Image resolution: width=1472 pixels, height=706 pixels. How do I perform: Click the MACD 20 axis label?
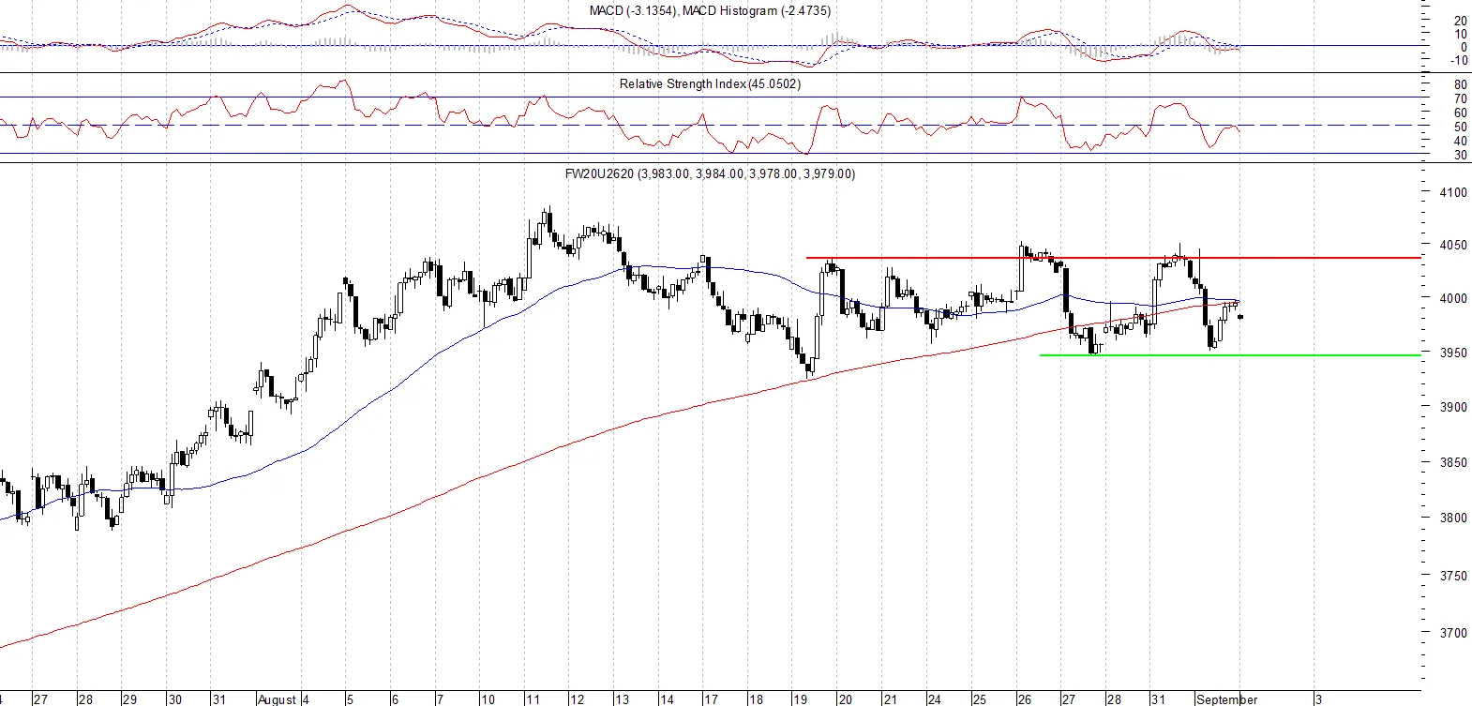point(1461,21)
